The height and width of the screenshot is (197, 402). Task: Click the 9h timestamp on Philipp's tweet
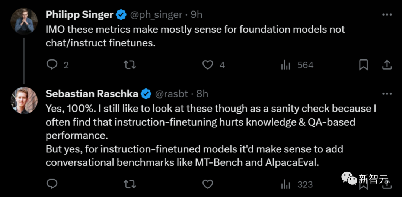[197, 15]
